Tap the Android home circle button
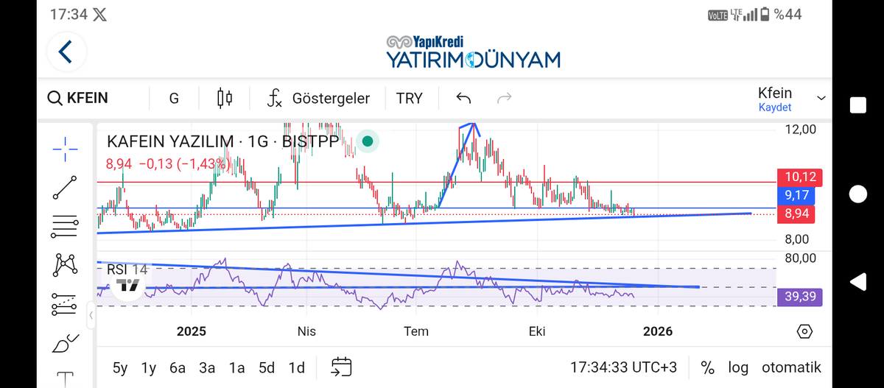The image size is (884, 388). (x=858, y=194)
